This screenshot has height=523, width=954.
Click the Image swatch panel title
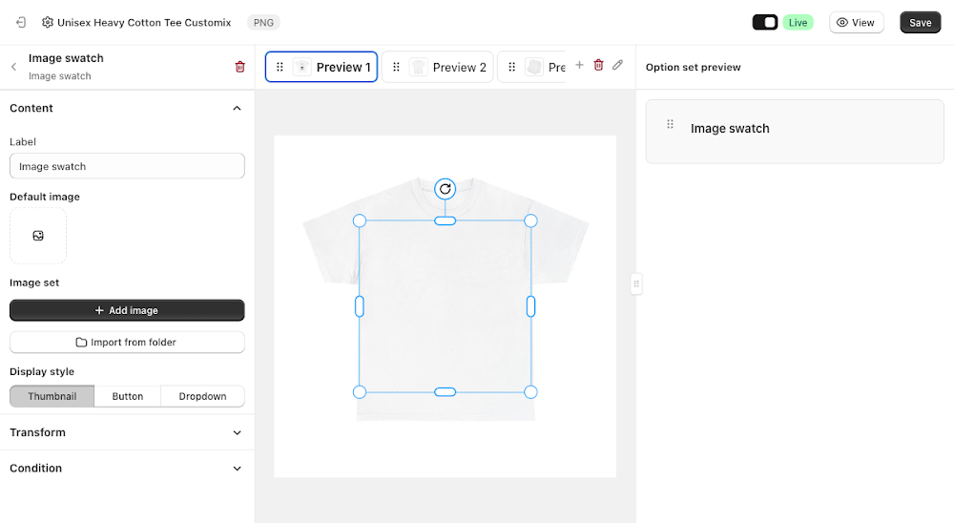click(66, 58)
